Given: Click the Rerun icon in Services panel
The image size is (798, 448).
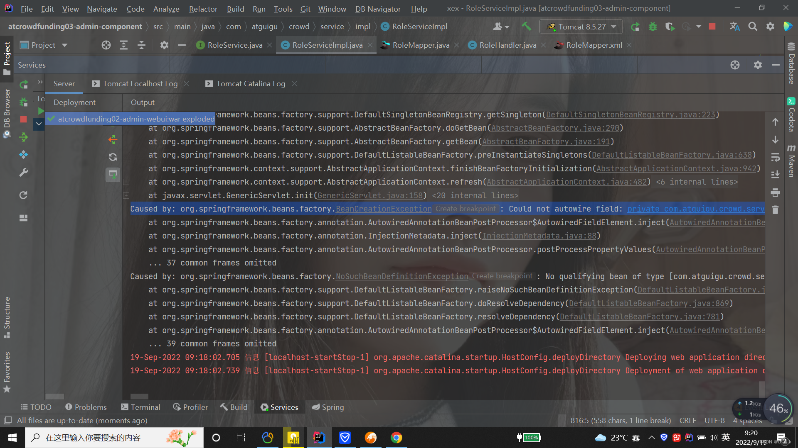Looking at the screenshot, I should coord(24,85).
